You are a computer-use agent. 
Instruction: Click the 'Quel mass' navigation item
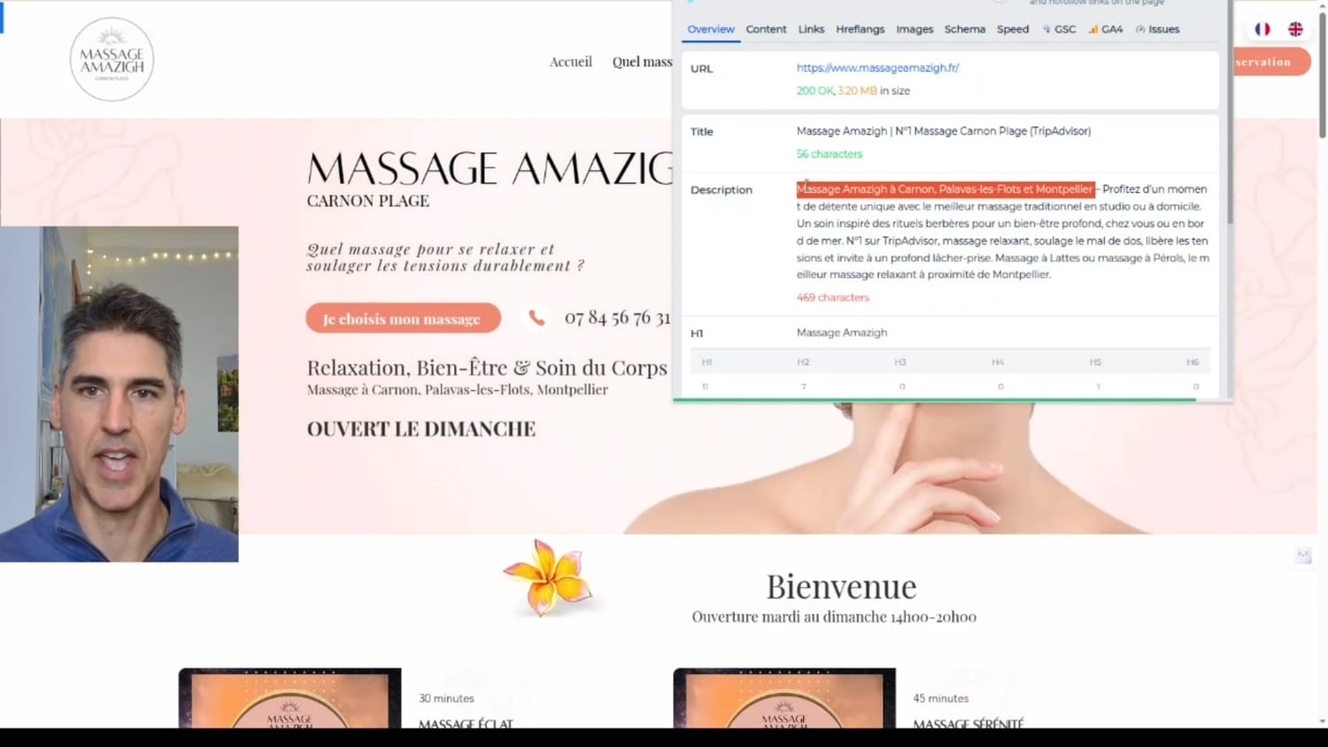coord(642,62)
